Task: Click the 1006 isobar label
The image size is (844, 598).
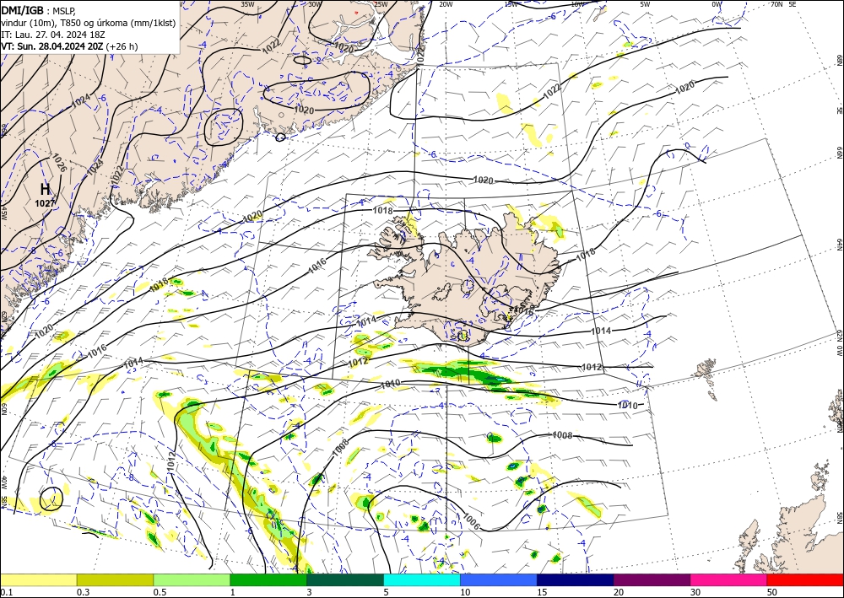Action: [x=471, y=520]
